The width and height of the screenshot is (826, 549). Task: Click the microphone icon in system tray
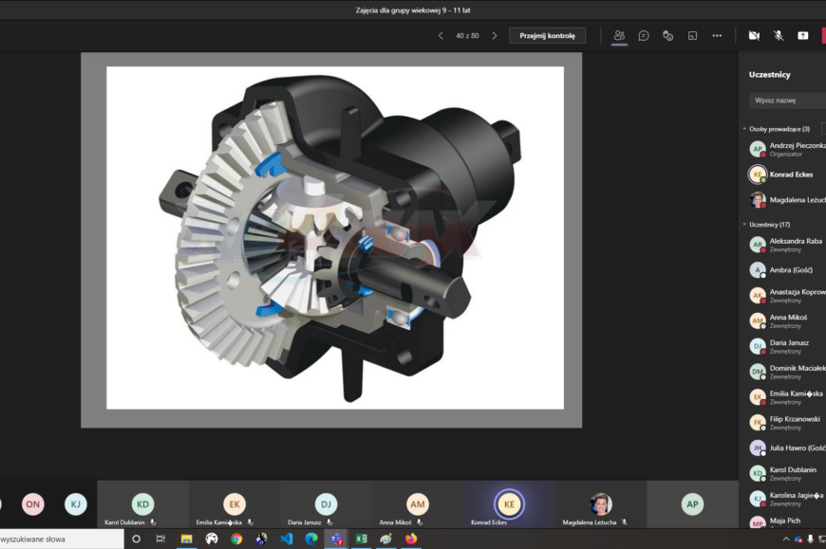(x=810, y=539)
